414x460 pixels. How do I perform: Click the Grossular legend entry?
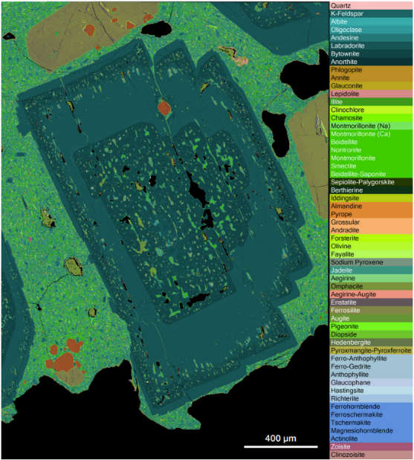[371, 222]
